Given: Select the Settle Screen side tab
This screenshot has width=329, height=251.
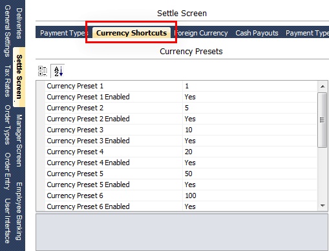Looking at the screenshot, I should 19,77.
